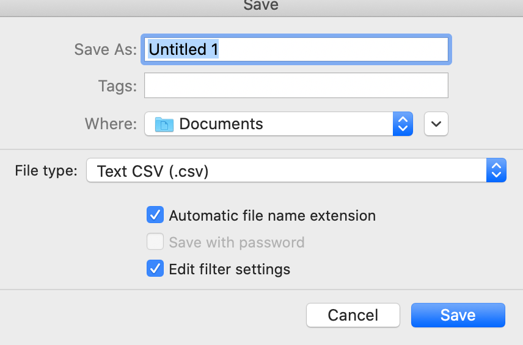The image size is (523, 345).
Task: Click the greyed 'Save with password' label
Action: (236, 243)
